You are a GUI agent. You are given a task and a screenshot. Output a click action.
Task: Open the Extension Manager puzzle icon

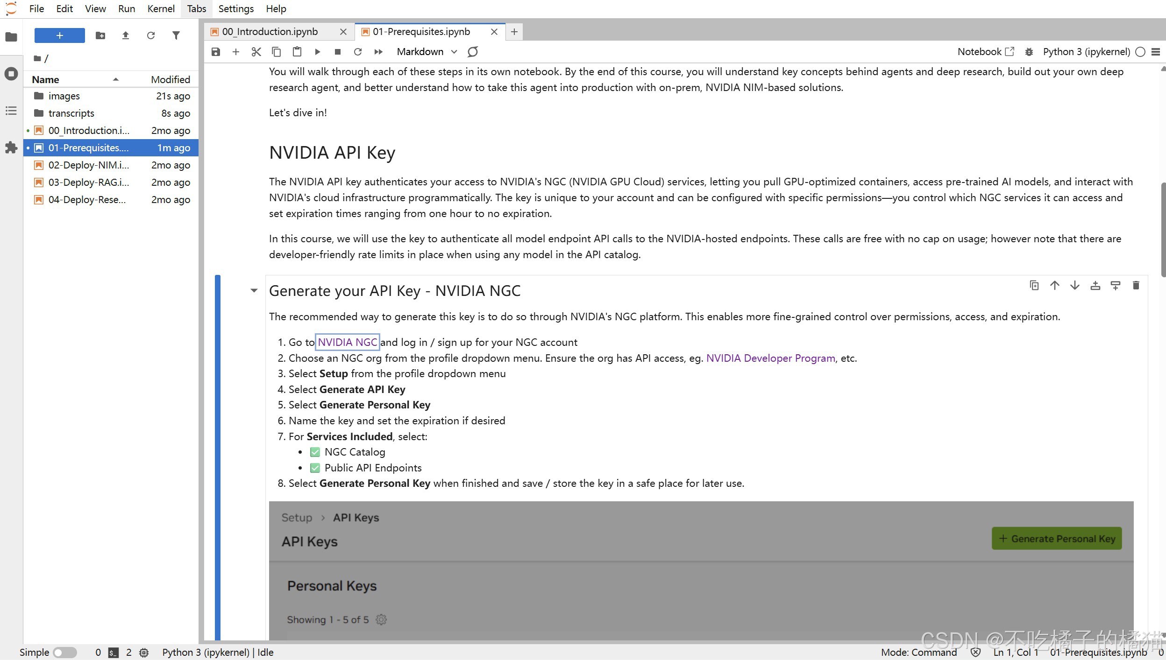[x=11, y=147]
